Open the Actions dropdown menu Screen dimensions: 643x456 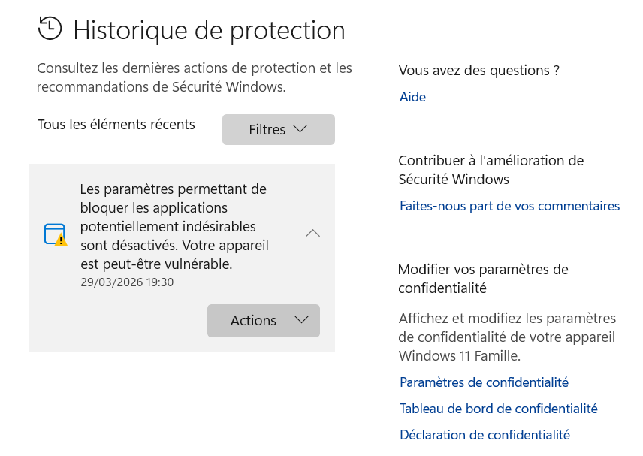tap(263, 320)
